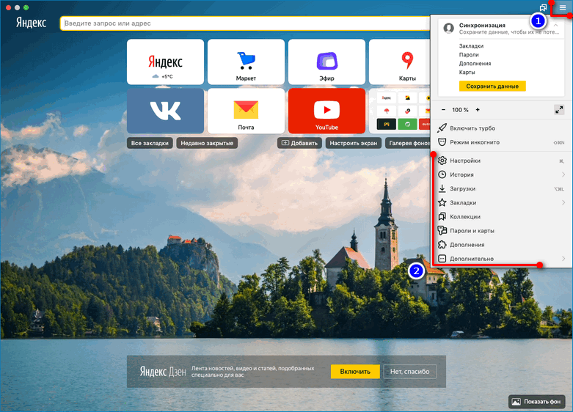
Task: Click the Collections icon in menu
Action: [442, 216]
